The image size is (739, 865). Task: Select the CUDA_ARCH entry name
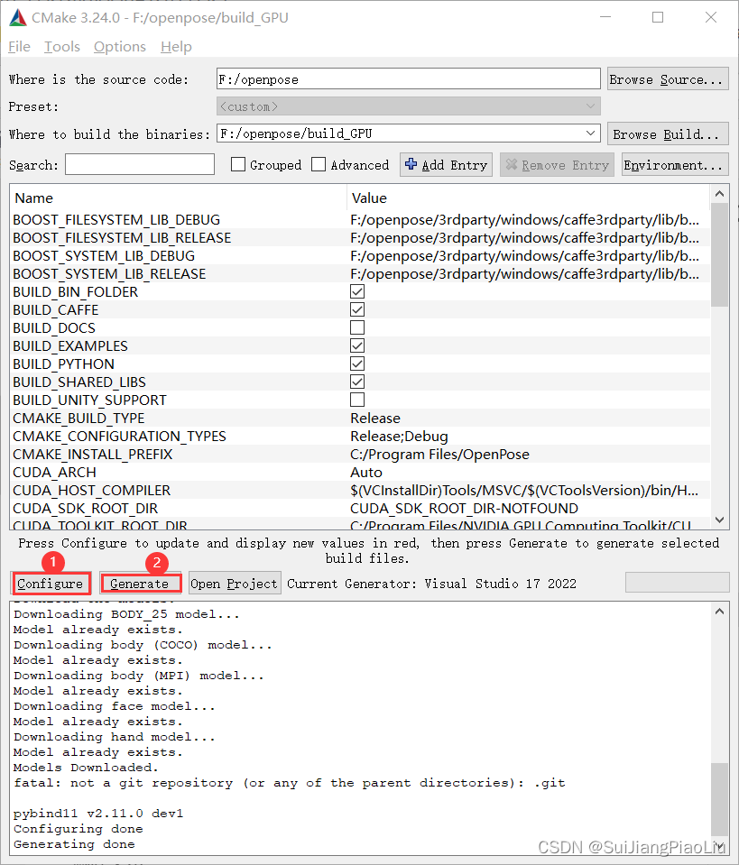click(55, 473)
